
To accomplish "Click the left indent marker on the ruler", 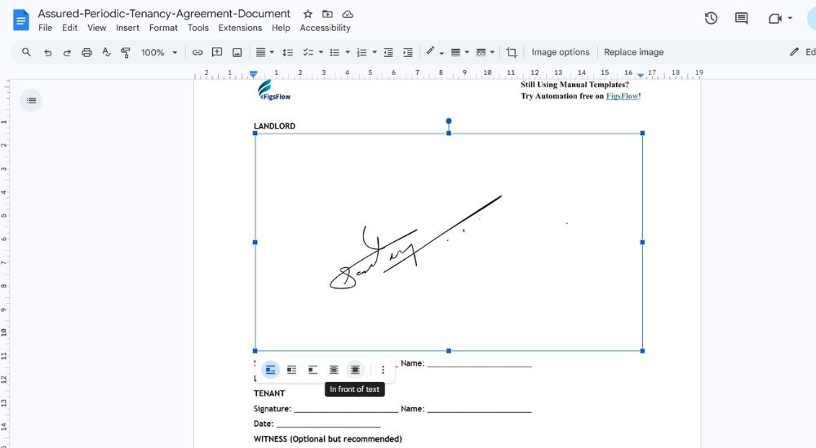I will (x=253, y=74).
